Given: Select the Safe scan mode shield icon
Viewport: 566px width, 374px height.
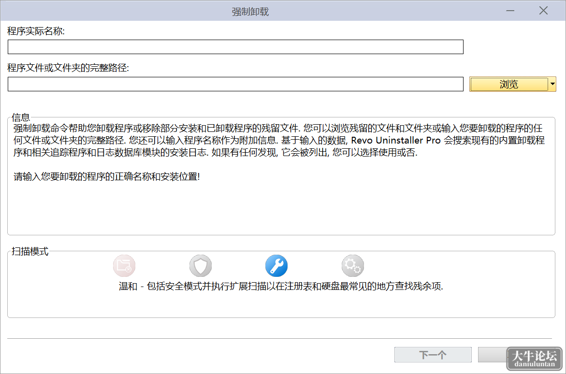Looking at the screenshot, I should pyautogui.click(x=200, y=266).
